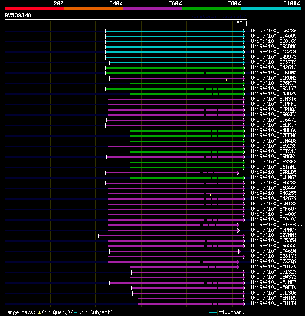Click the AV539348 query name
This screenshot has height=316, width=305.
(x=18, y=15)
